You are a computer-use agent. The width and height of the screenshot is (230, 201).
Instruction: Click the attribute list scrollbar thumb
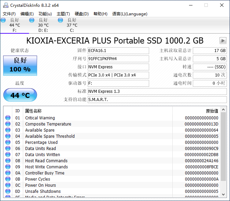pos(223,147)
